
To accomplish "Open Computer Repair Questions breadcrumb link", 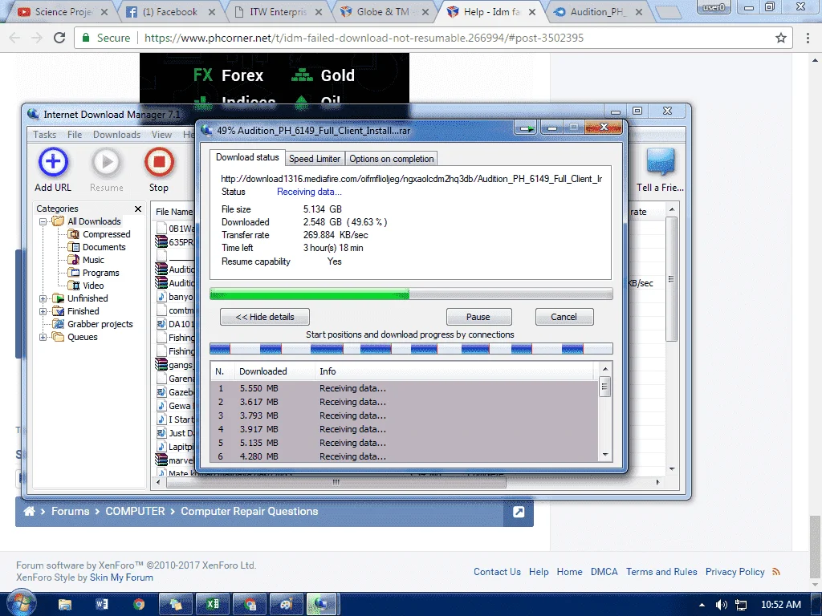I will coord(249,511).
